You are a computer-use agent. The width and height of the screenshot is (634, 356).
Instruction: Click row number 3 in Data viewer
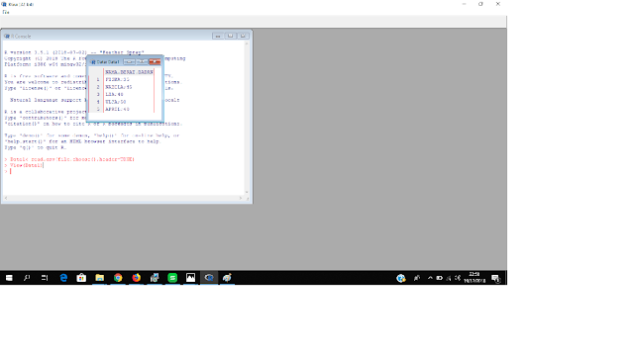click(x=97, y=95)
